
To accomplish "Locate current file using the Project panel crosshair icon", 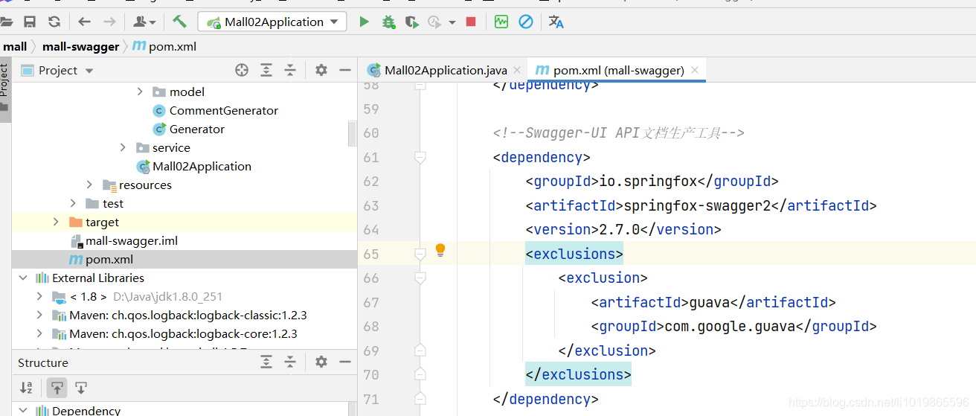I will (242, 70).
